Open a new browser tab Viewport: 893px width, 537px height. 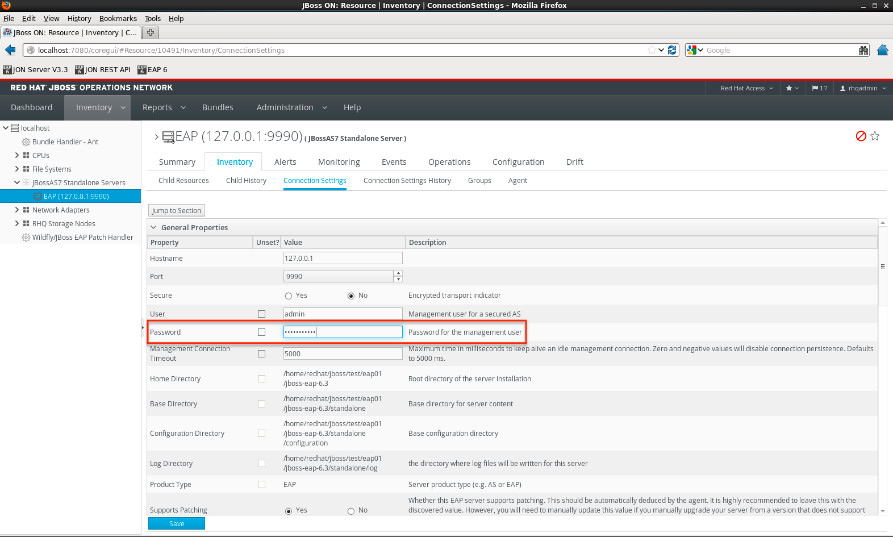(151, 32)
